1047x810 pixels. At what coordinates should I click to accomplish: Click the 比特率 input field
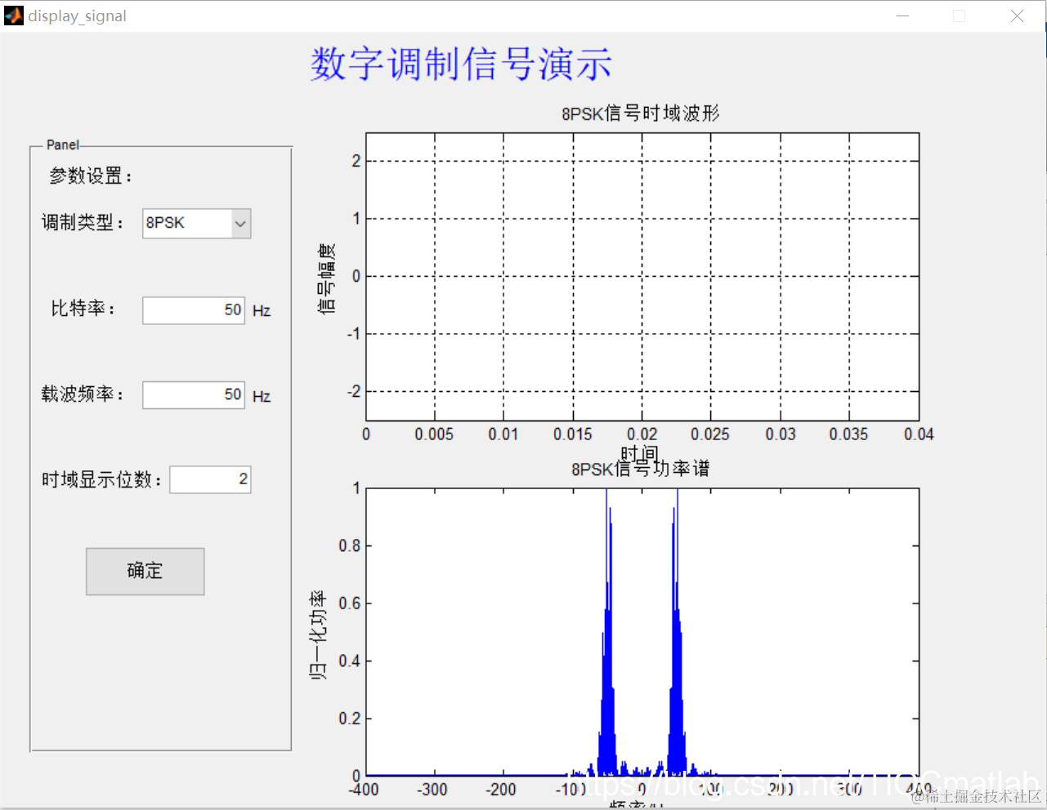click(x=194, y=310)
